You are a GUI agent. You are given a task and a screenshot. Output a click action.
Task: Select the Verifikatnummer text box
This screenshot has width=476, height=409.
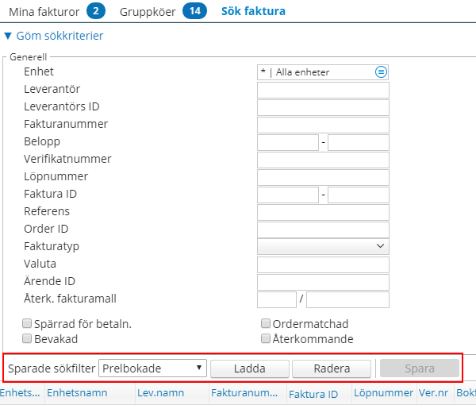click(x=323, y=160)
